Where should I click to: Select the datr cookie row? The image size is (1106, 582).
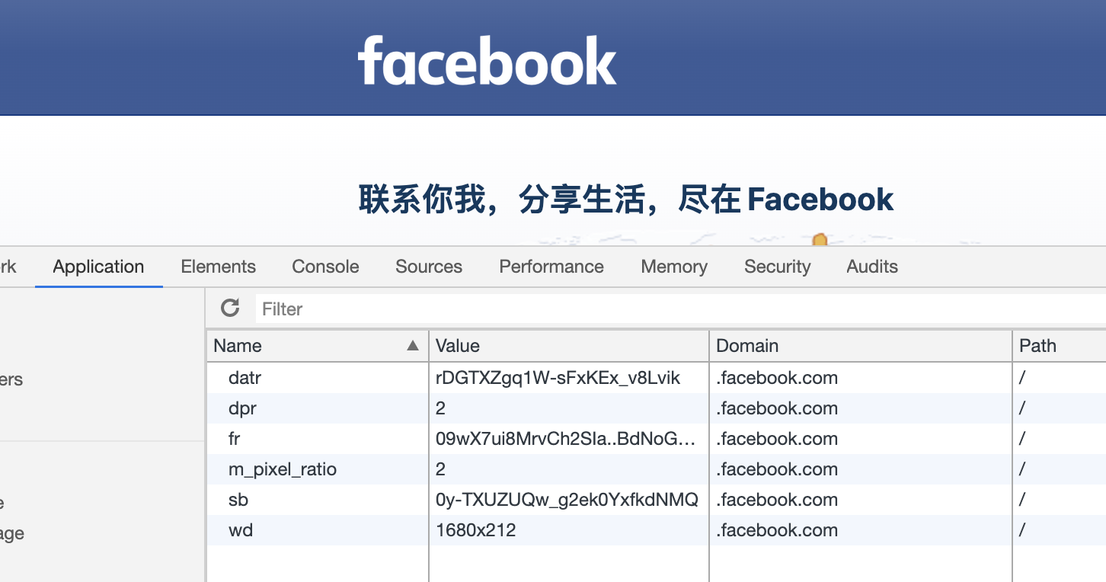click(656, 378)
